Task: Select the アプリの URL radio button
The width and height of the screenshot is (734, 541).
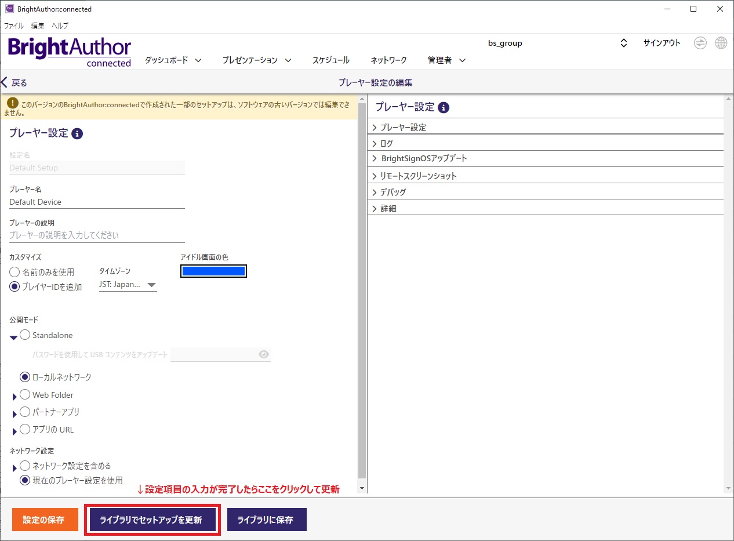Action: (x=25, y=429)
